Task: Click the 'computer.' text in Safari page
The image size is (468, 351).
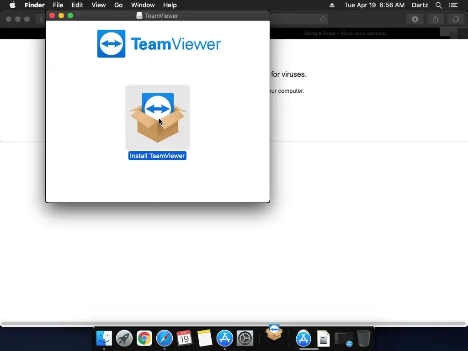Action: tap(291, 91)
